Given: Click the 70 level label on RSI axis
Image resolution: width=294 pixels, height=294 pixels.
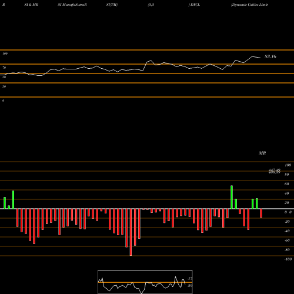Looking at the screenshot, I should click(4, 68).
